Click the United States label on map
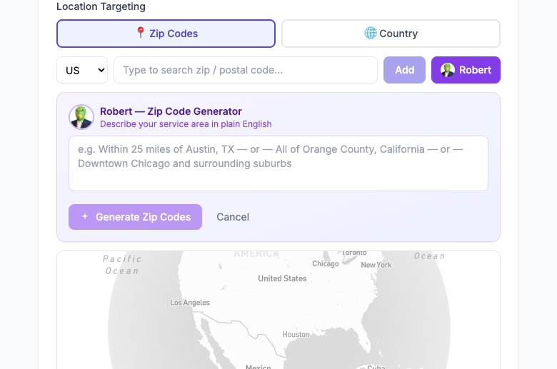The width and height of the screenshot is (557, 369). (282, 278)
